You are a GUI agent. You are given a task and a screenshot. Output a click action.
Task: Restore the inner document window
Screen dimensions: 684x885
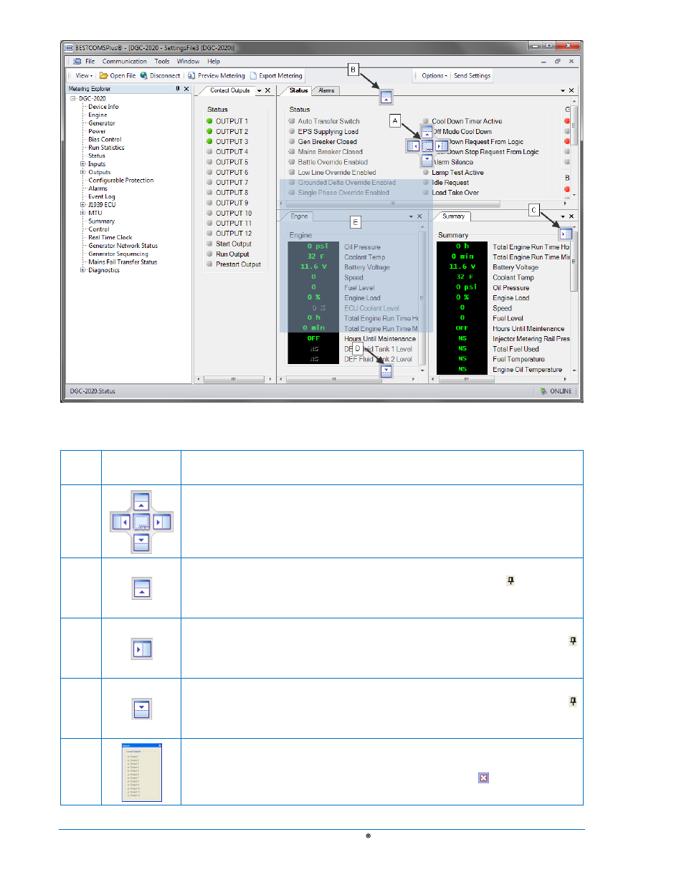557,62
